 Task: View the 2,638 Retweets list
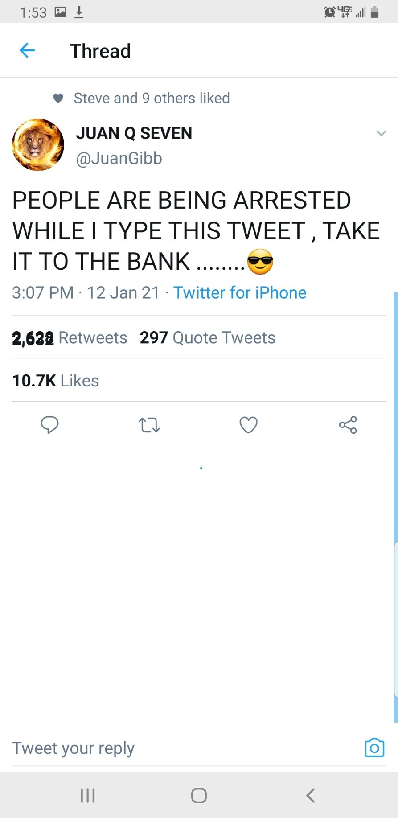70,338
